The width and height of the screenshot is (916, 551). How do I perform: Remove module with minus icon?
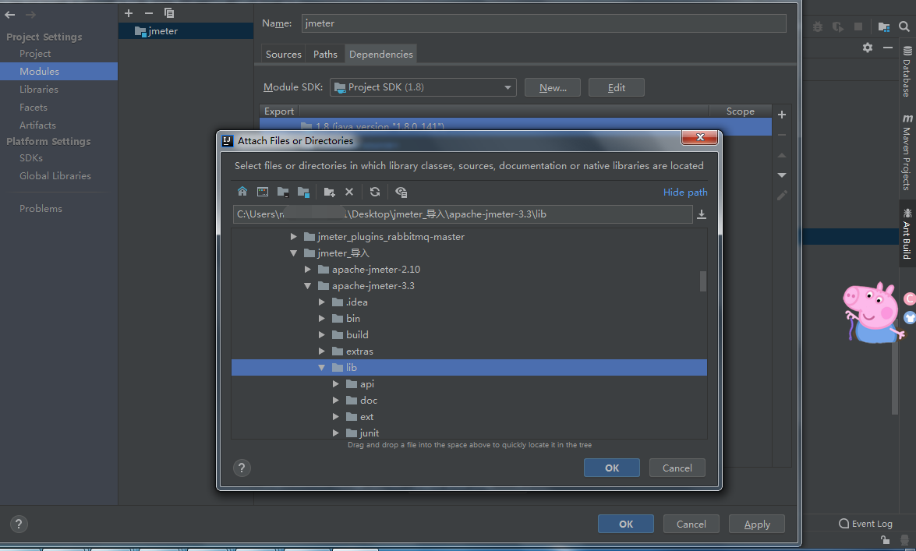(x=149, y=12)
